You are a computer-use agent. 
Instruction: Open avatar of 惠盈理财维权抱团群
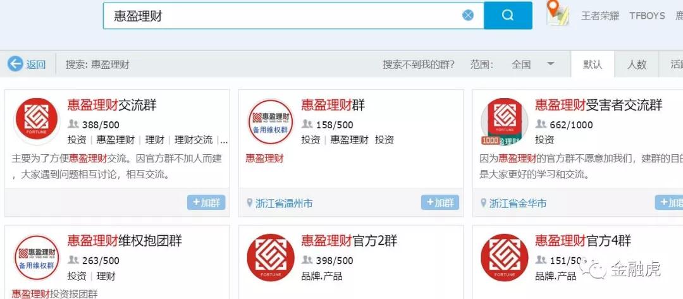click(x=37, y=257)
